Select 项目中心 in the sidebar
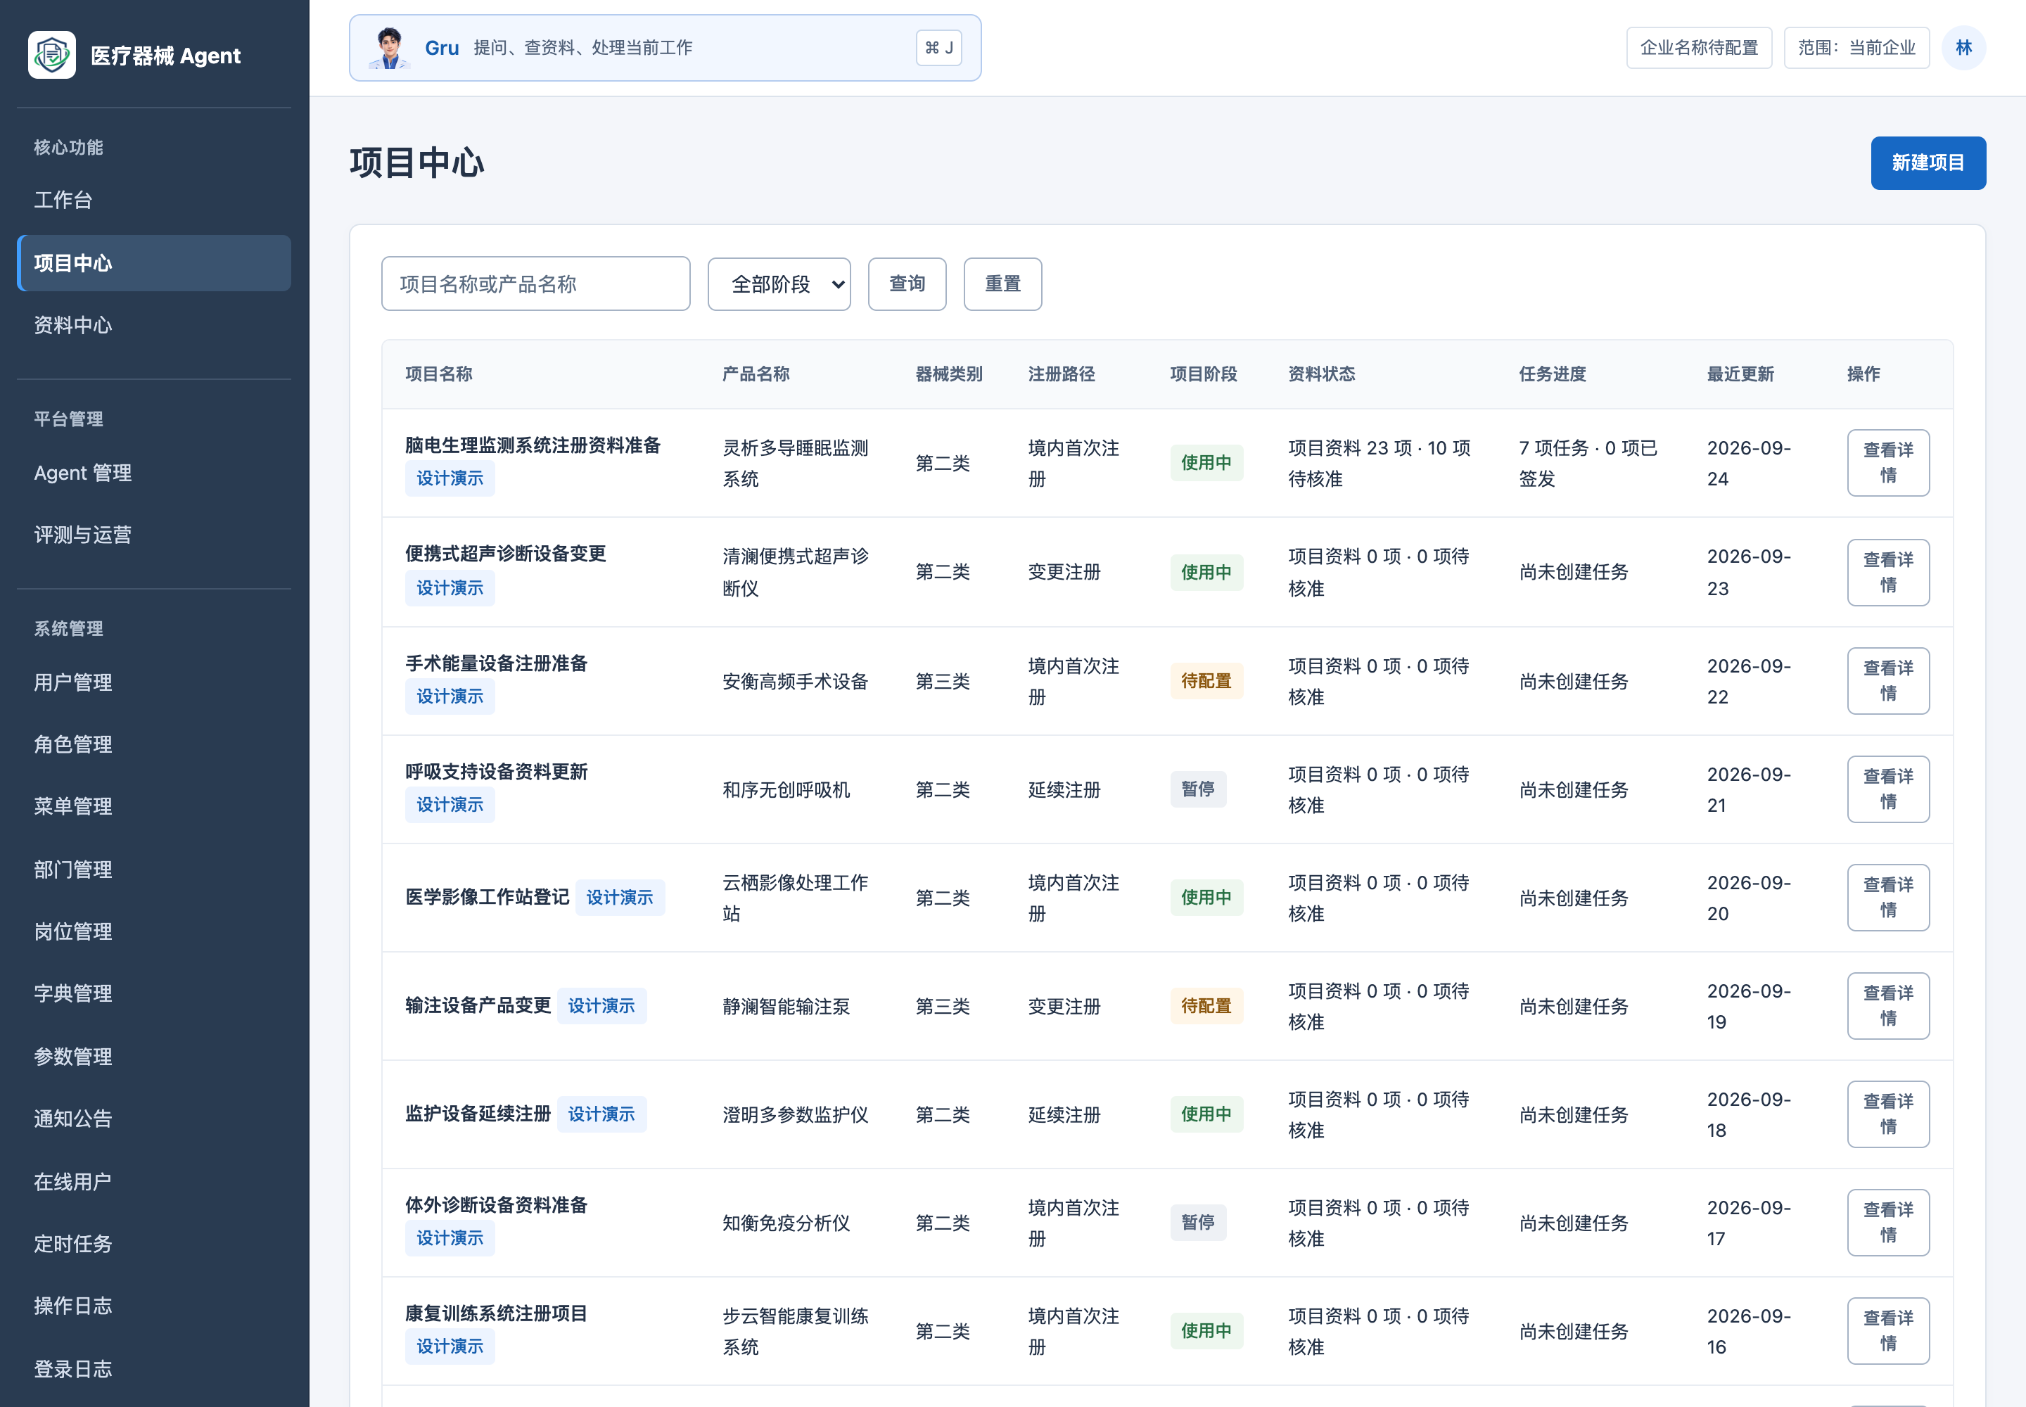The image size is (2026, 1407). point(154,262)
